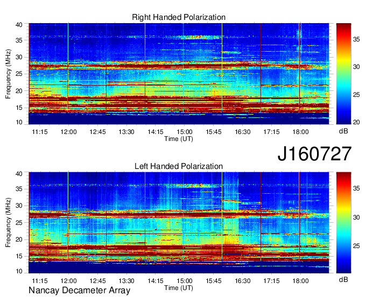This screenshot has width=366, height=297.
Task: Click the 12:45 time tick of Right Handed plot
Action: coord(97,132)
